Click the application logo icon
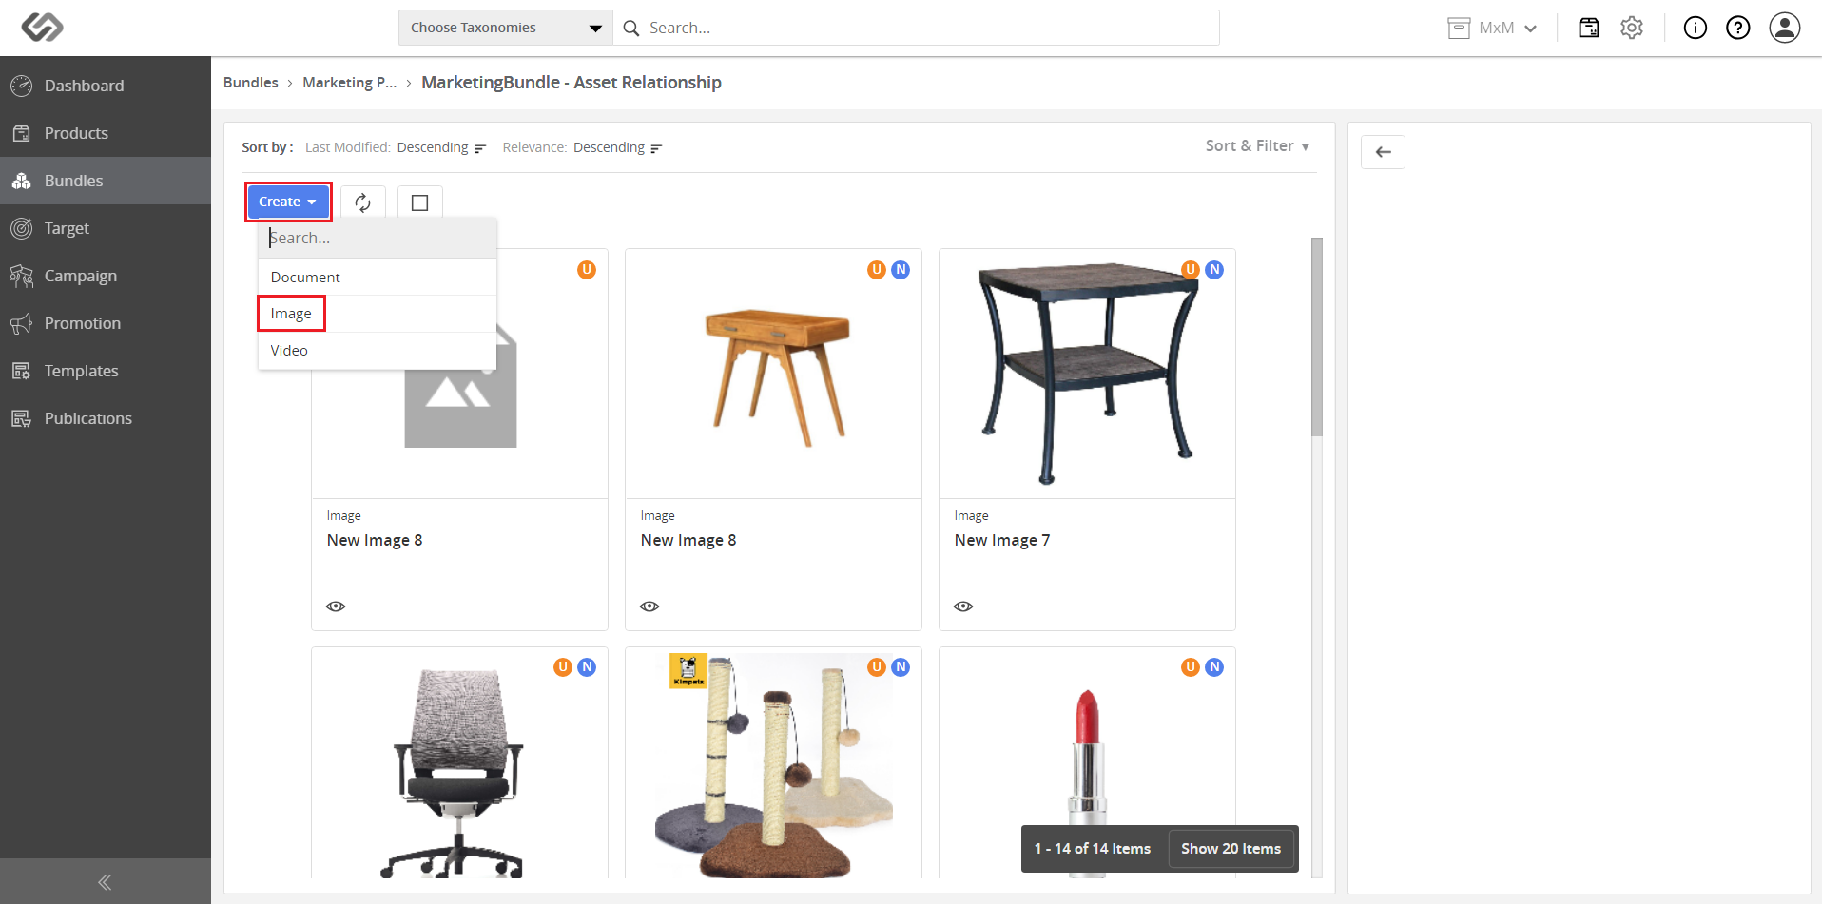 [x=42, y=28]
